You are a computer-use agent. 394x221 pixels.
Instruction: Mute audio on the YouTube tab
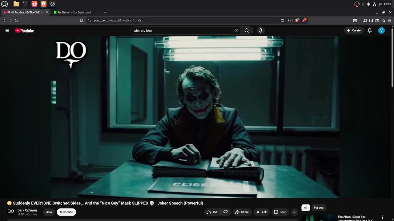pyautogui.click(x=9, y=12)
